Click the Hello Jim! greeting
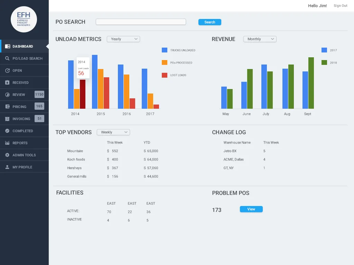This screenshot has height=265, width=354. click(317, 6)
